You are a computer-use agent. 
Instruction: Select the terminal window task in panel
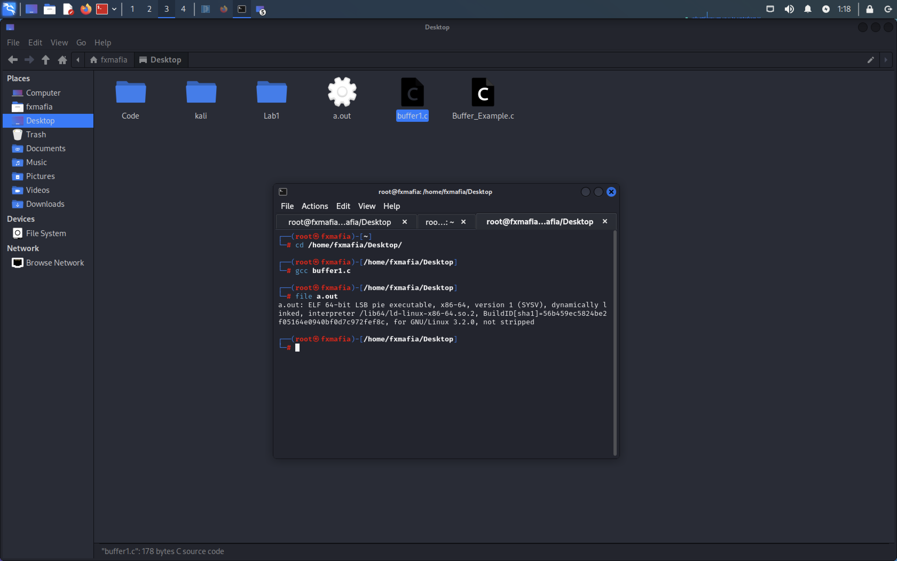coord(242,9)
